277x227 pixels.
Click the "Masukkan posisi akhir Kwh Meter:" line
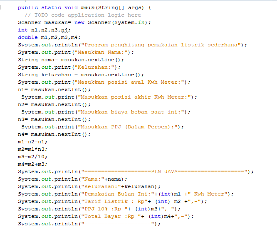point(109,97)
